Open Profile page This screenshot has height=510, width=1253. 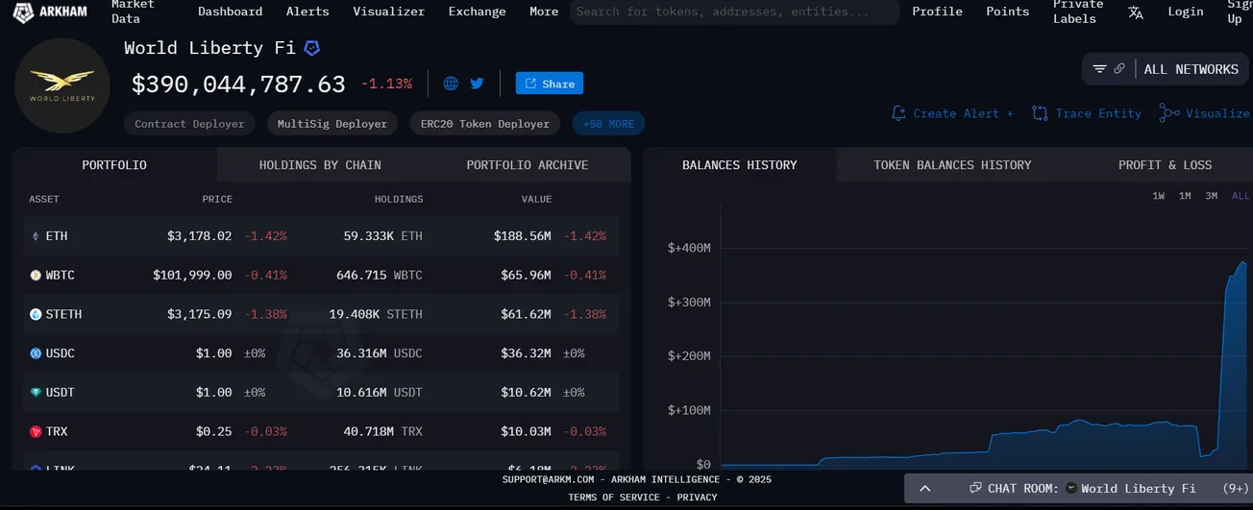coord(937,12)
